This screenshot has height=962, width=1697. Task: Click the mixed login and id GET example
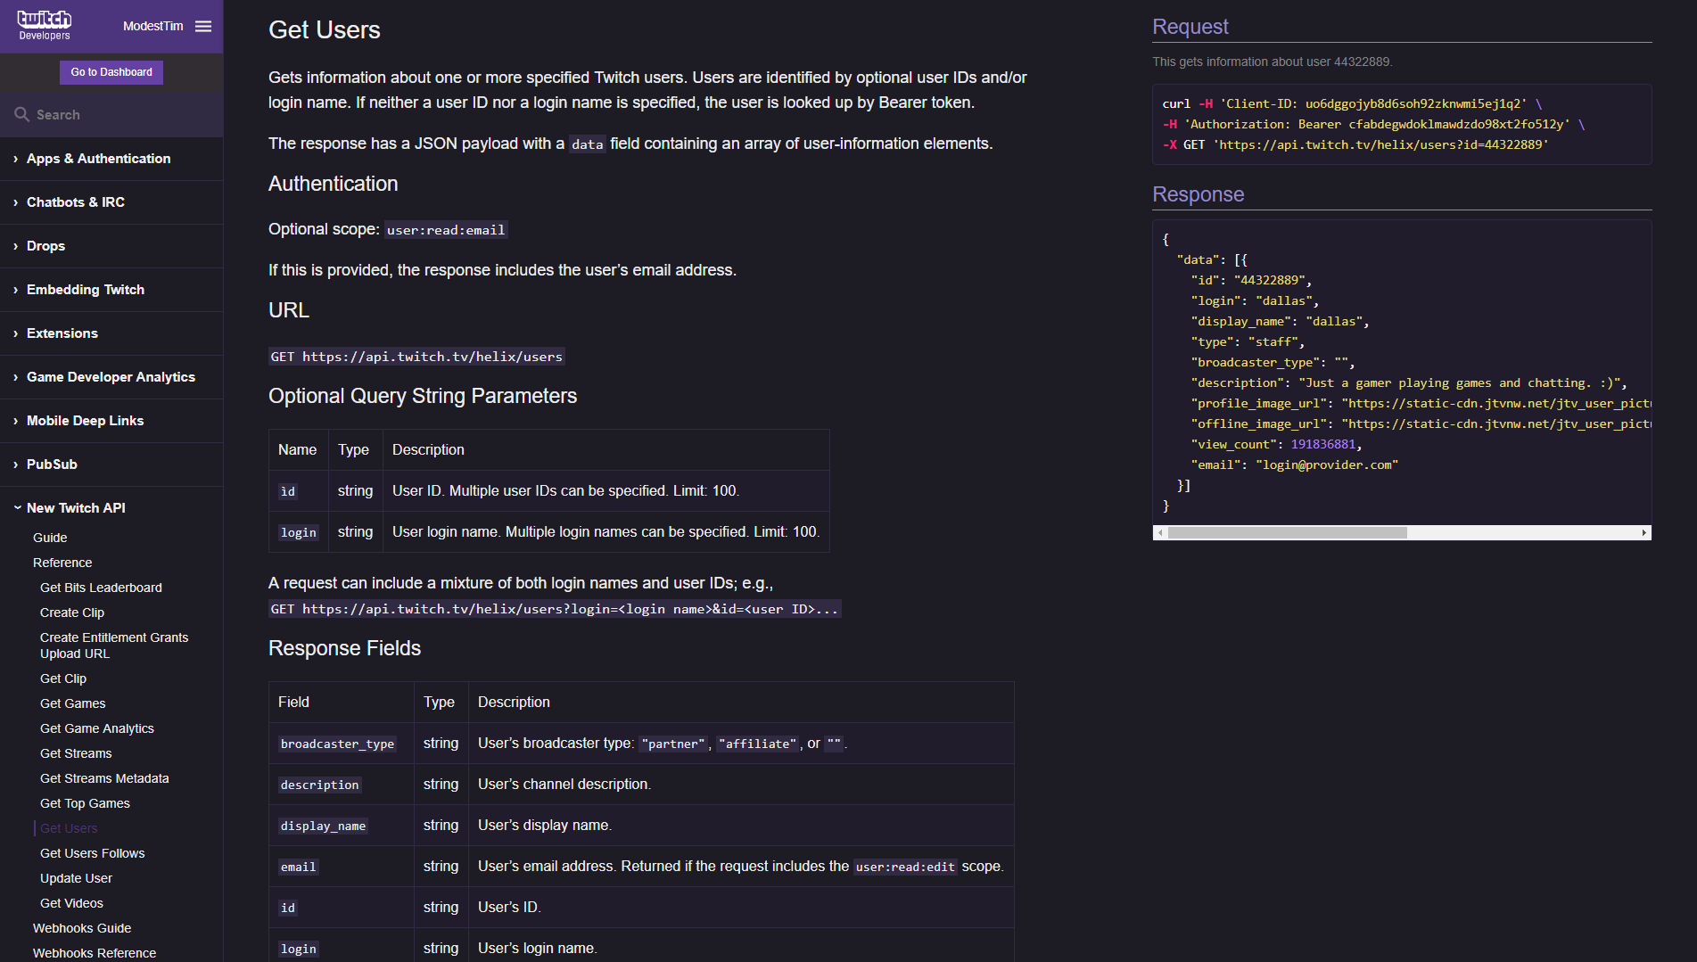(555, 609)
